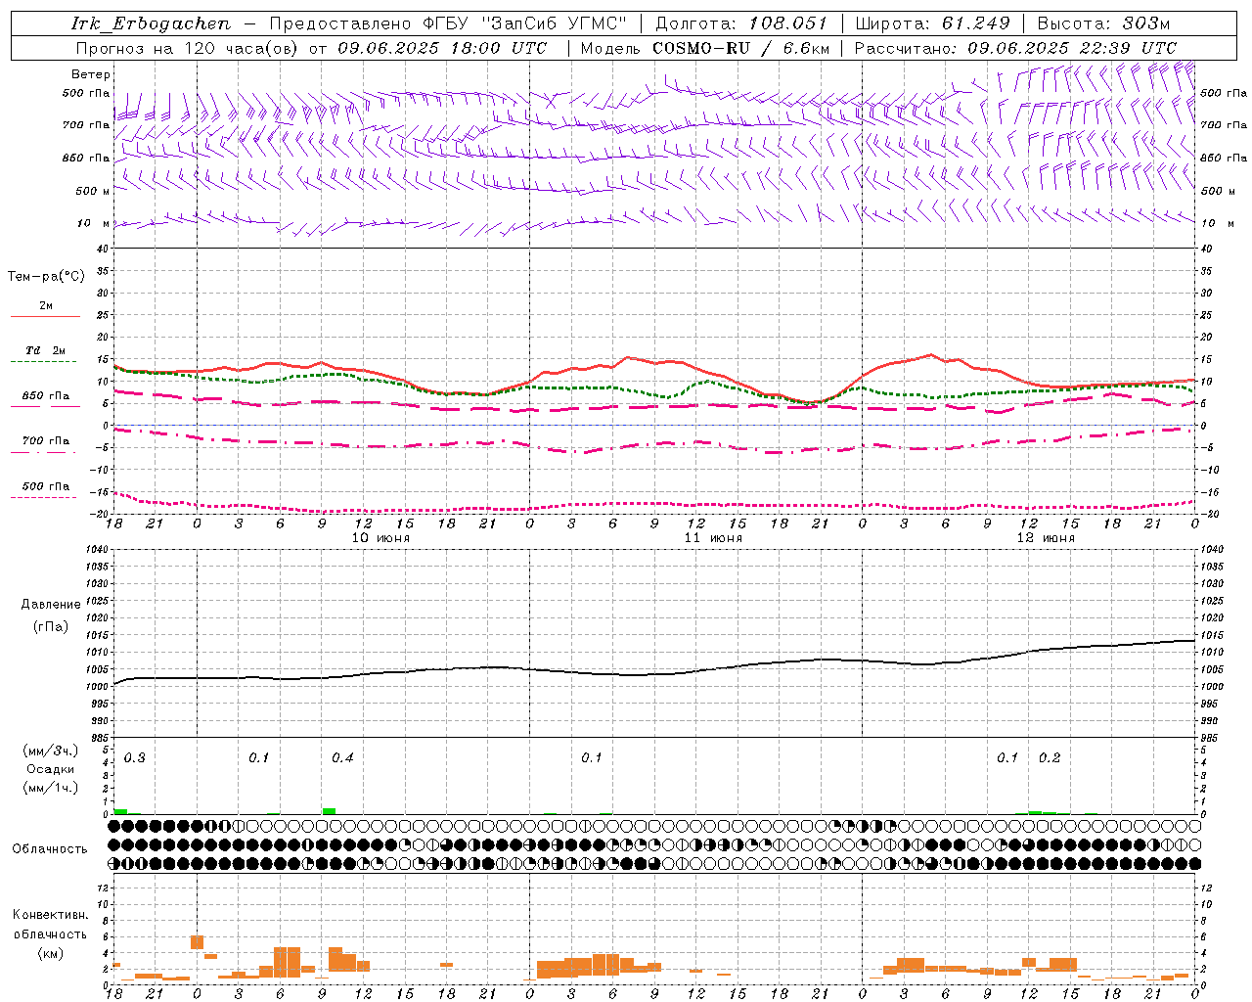The height and width of the screenshot is (1002, 1252).
Task: Click the 0.2 precipitation value
Action: click(x=1050, y=758)
